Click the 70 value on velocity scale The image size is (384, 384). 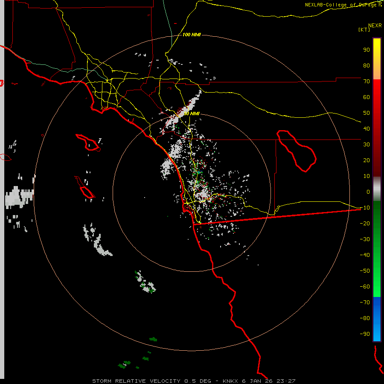tap(367, 81)
